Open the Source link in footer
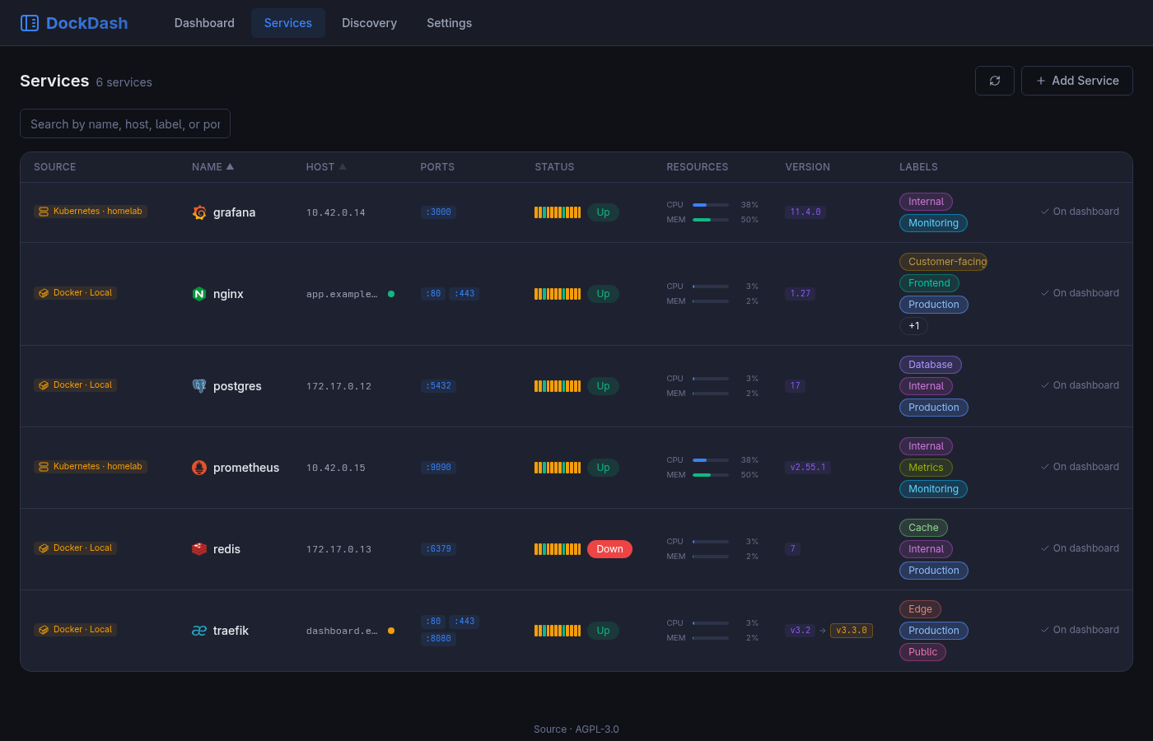This screenshot has height=741, width=1153. [550, 729]
